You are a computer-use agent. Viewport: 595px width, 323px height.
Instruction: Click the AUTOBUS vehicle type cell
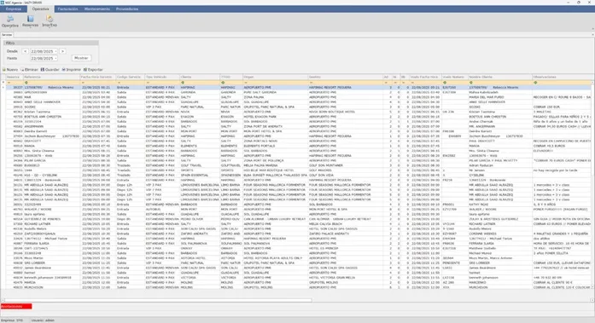pyautogui.click(x=161, y=210)
